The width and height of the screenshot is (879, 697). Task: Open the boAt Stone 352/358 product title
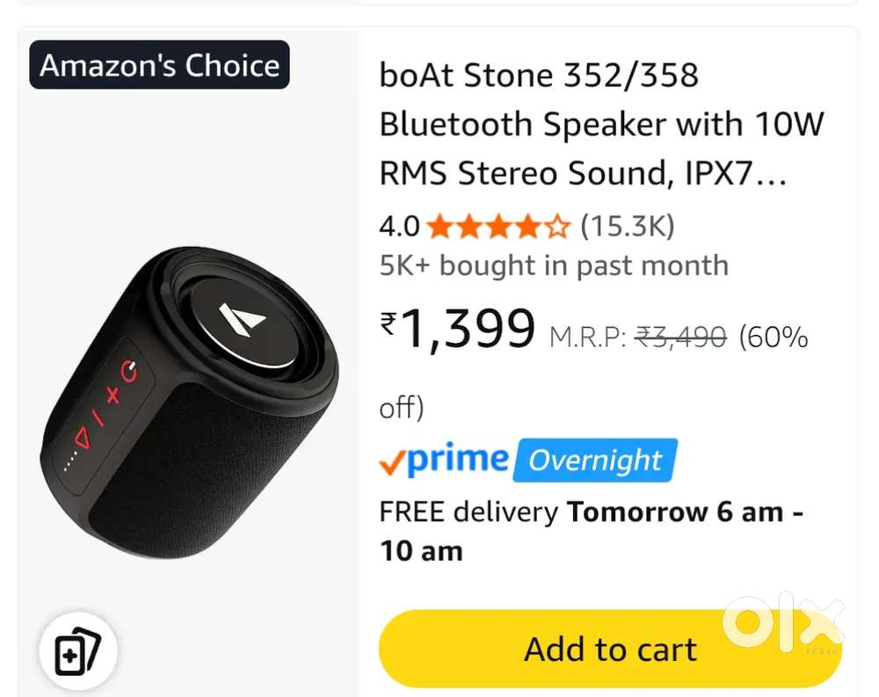[601, 125]
